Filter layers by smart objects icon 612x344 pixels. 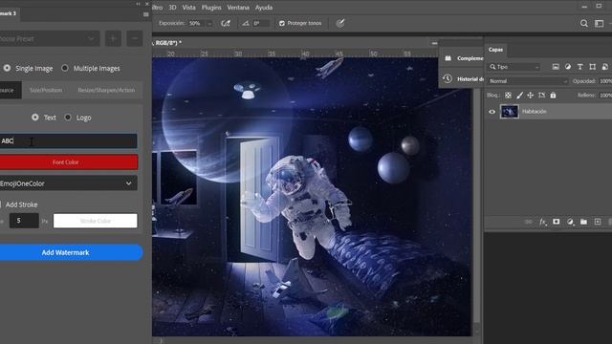pos(604,67)
